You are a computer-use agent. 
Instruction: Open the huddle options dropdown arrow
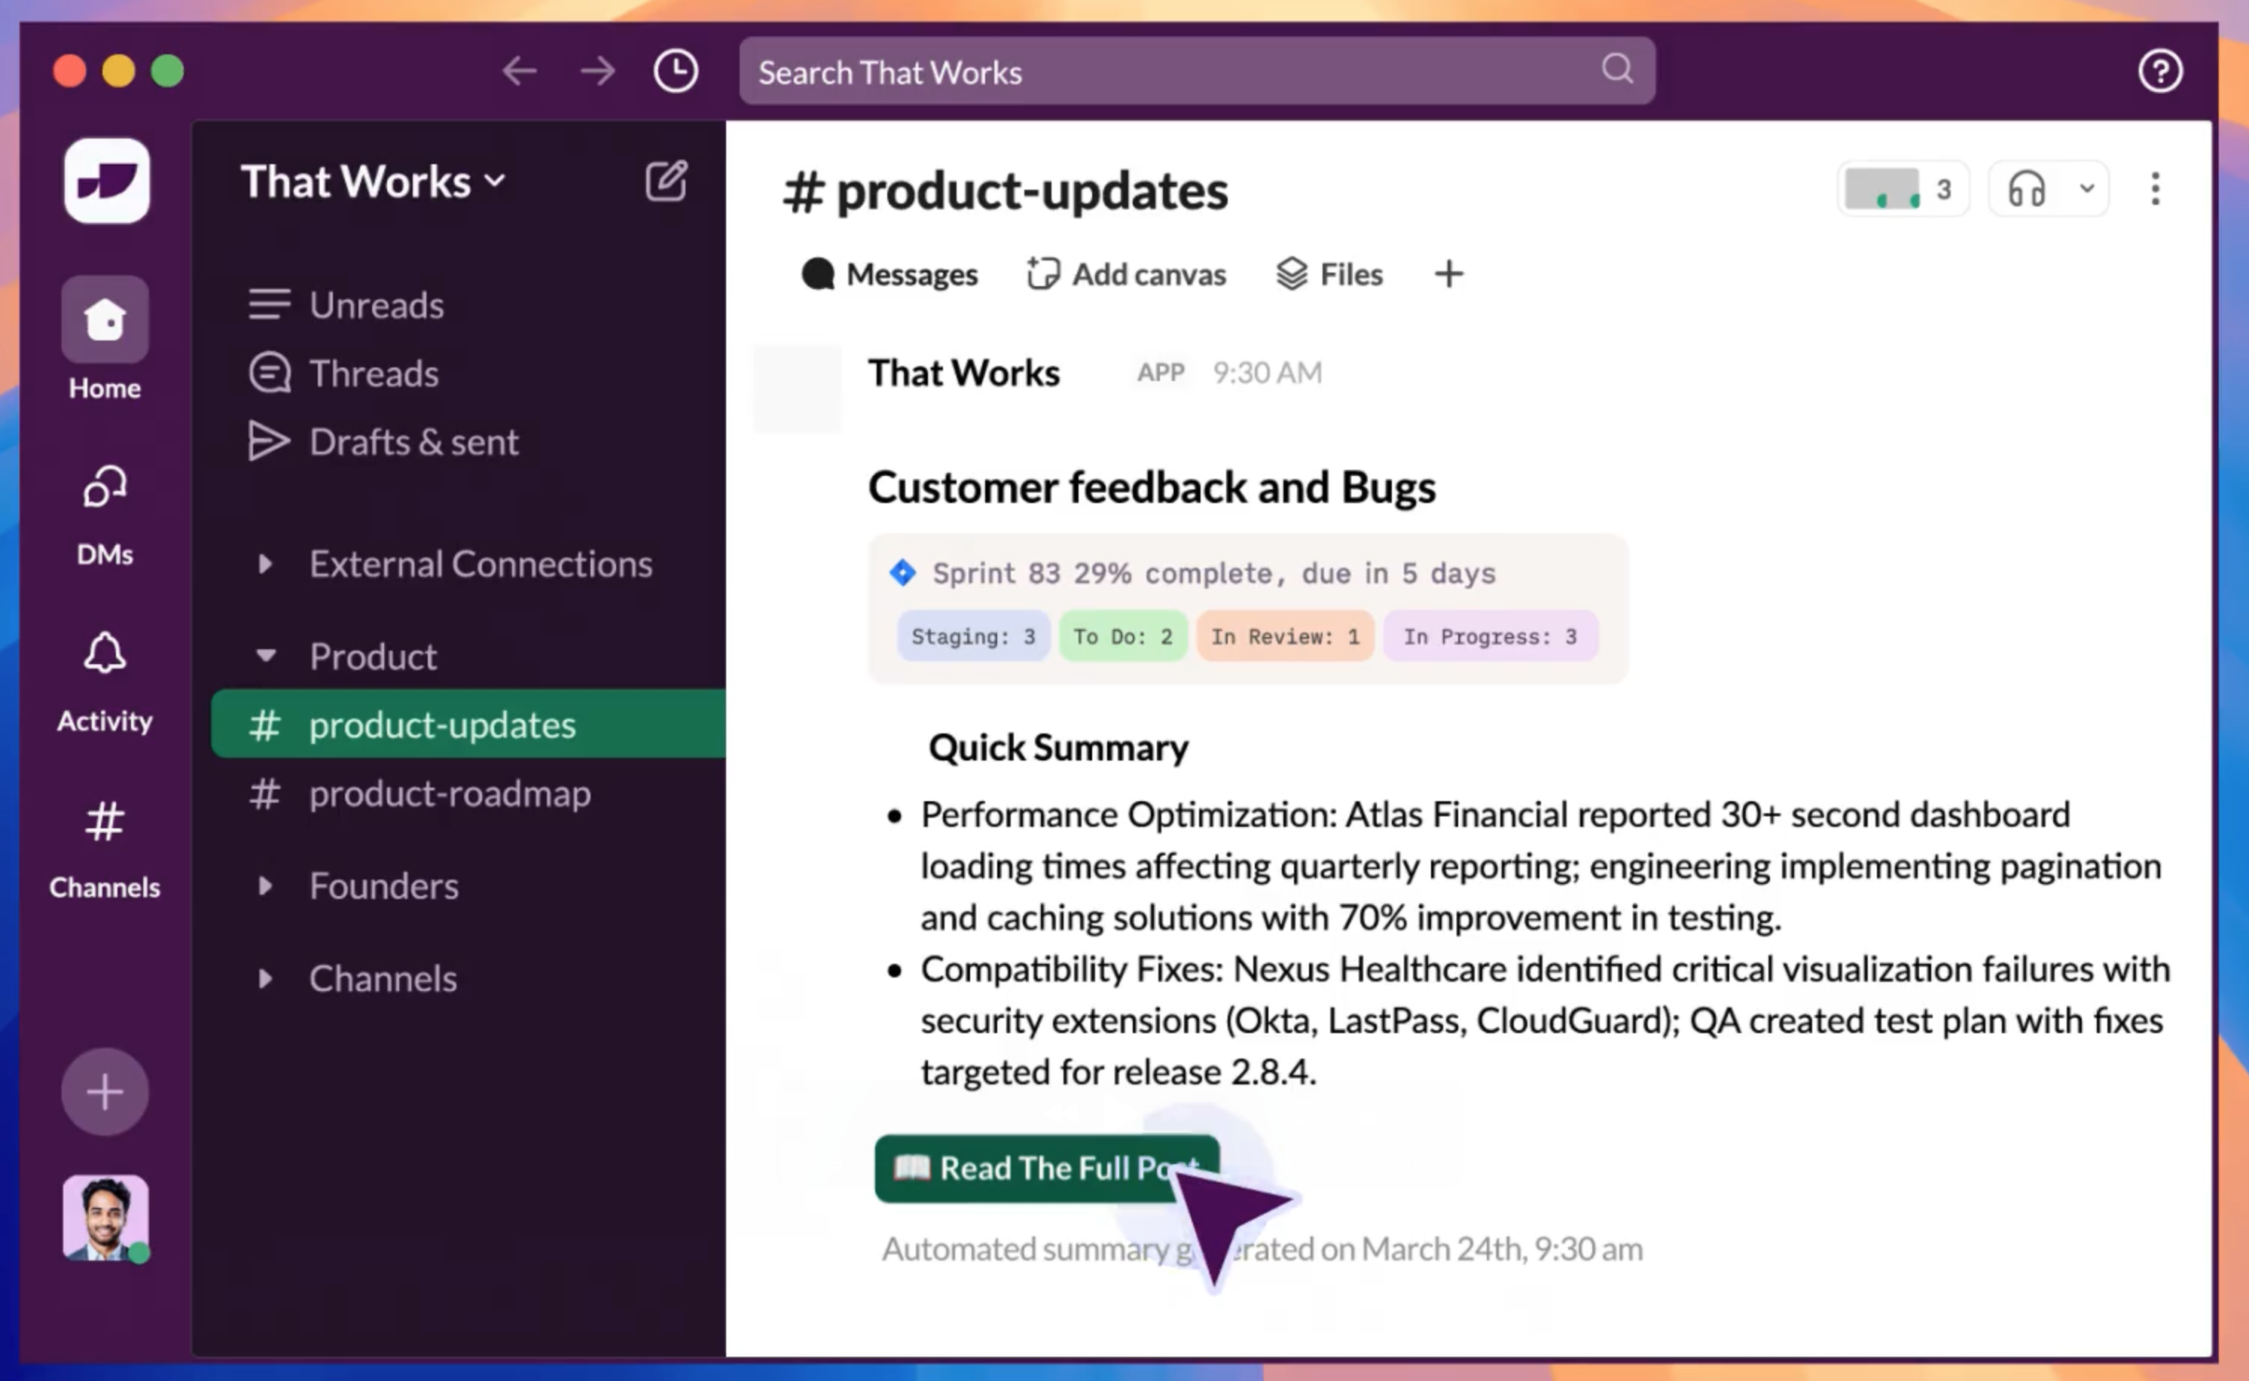tap(2086, 190)
